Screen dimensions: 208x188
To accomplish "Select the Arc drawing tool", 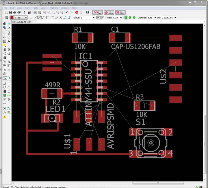I will point(9,87).
